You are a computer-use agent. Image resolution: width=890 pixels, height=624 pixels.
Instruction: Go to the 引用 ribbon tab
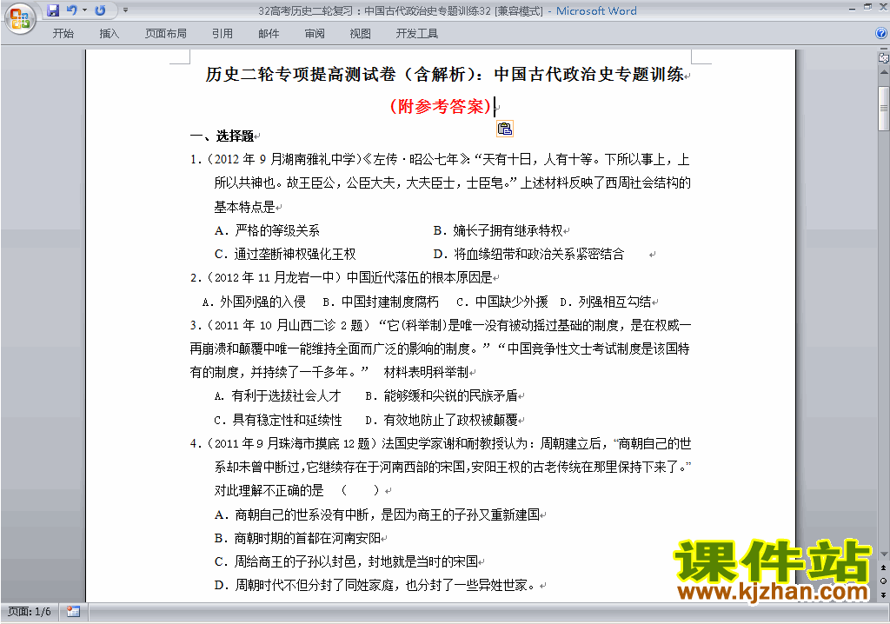222,34
